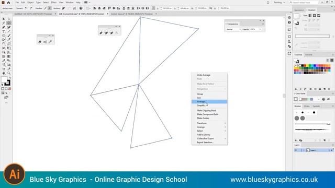Viewport: 335px width, 188px height.
Task: Click the Knife tool in floating panel
Action: coord(50,42)
